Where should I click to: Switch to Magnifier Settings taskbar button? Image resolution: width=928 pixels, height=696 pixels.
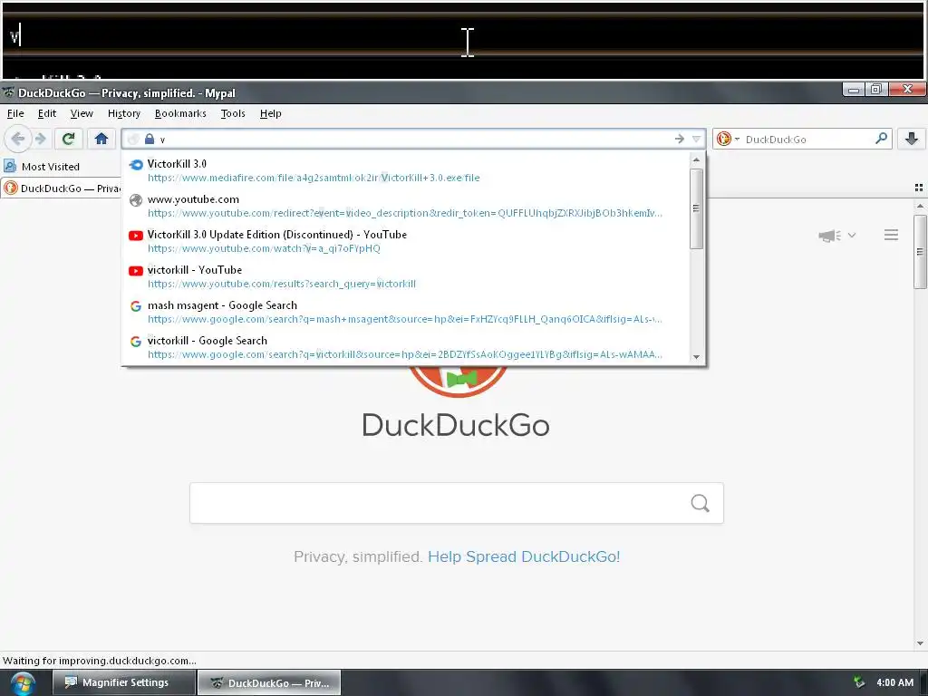[x=123, y=682]
